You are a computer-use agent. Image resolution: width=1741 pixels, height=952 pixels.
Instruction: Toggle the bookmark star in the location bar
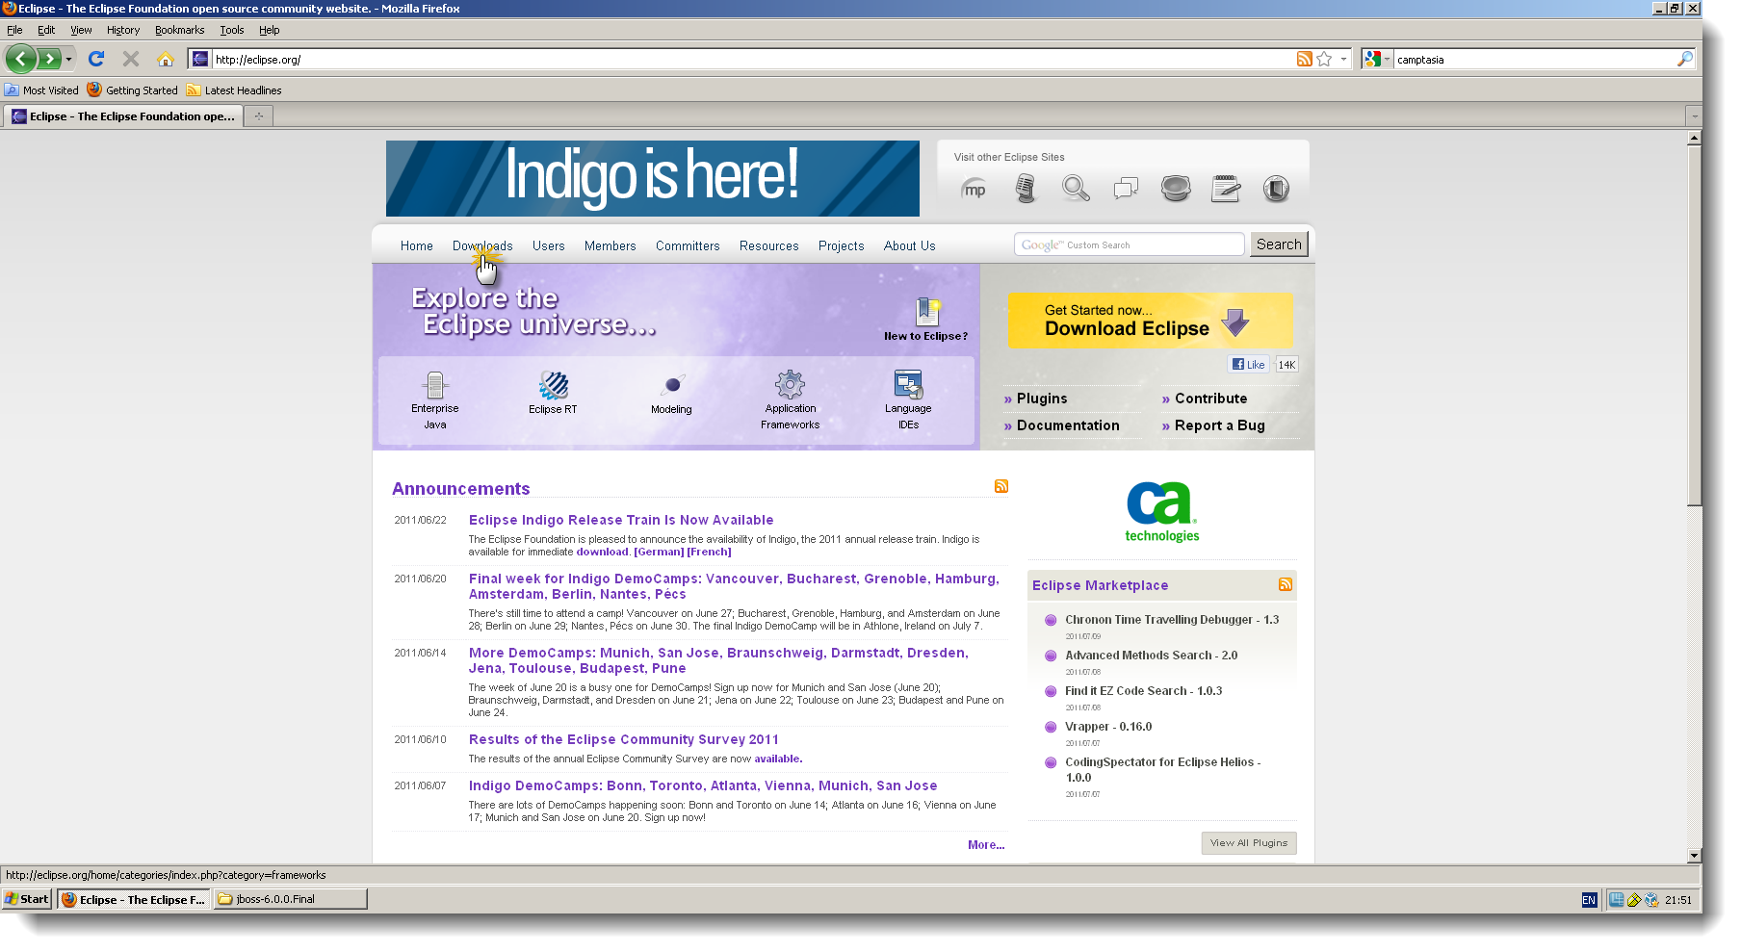point(1322,59)
